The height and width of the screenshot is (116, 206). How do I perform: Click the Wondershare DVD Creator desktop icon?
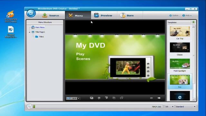click(x=11, y=16)
